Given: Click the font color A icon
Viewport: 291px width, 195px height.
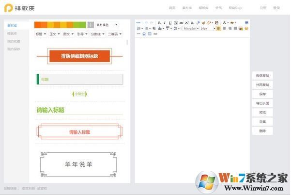Looking at the screenshot, I should click(224, 23).
